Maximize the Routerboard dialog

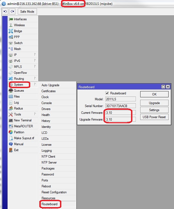(163, 87)
